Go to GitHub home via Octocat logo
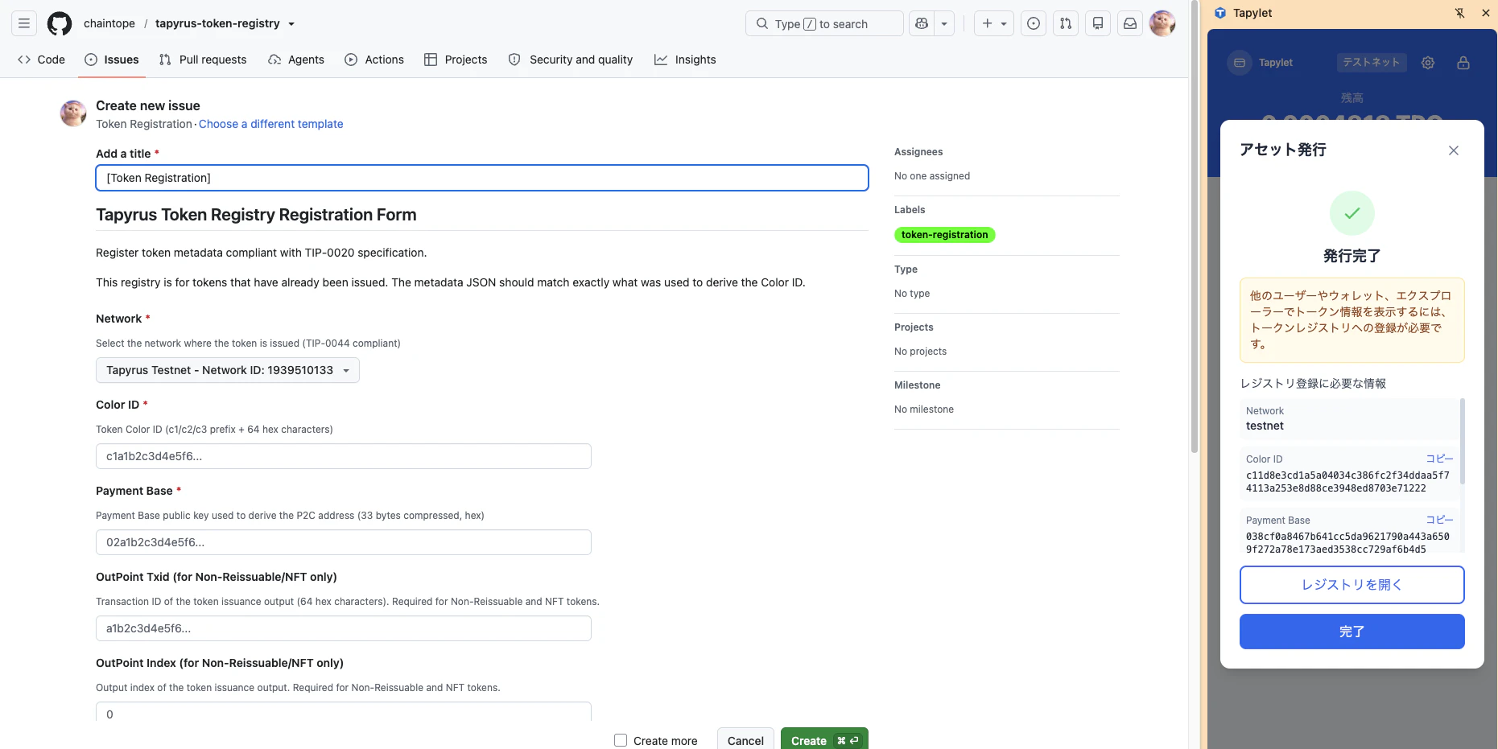 coord(60,23)
